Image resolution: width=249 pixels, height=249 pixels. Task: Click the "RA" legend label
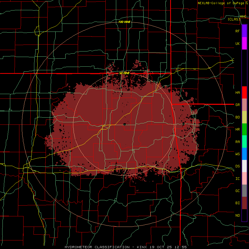237,142
